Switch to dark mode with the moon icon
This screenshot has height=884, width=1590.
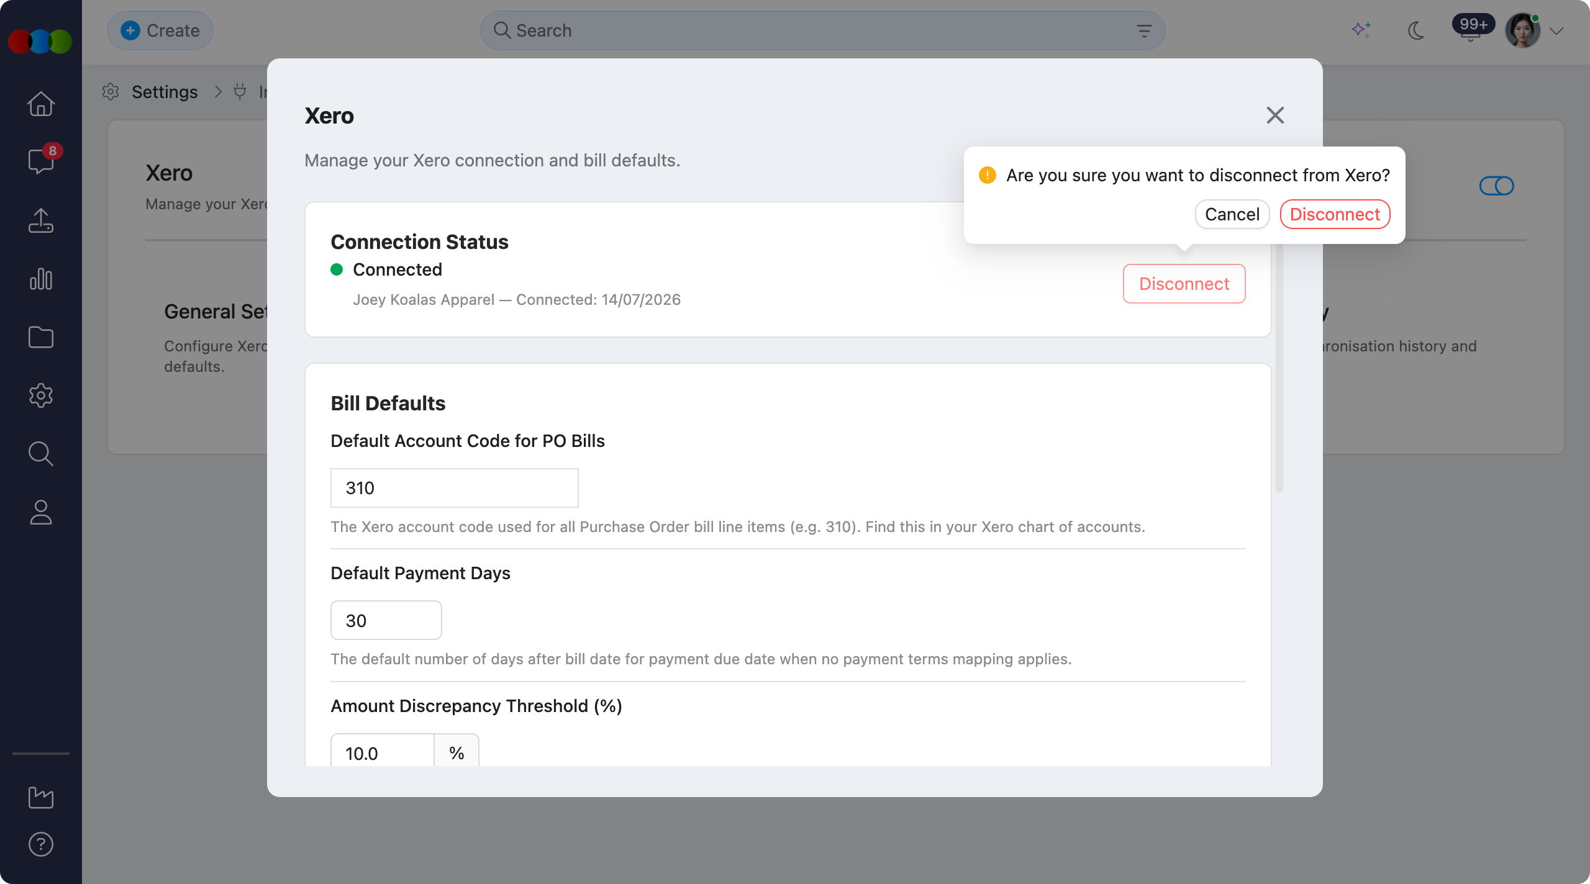1416,30
